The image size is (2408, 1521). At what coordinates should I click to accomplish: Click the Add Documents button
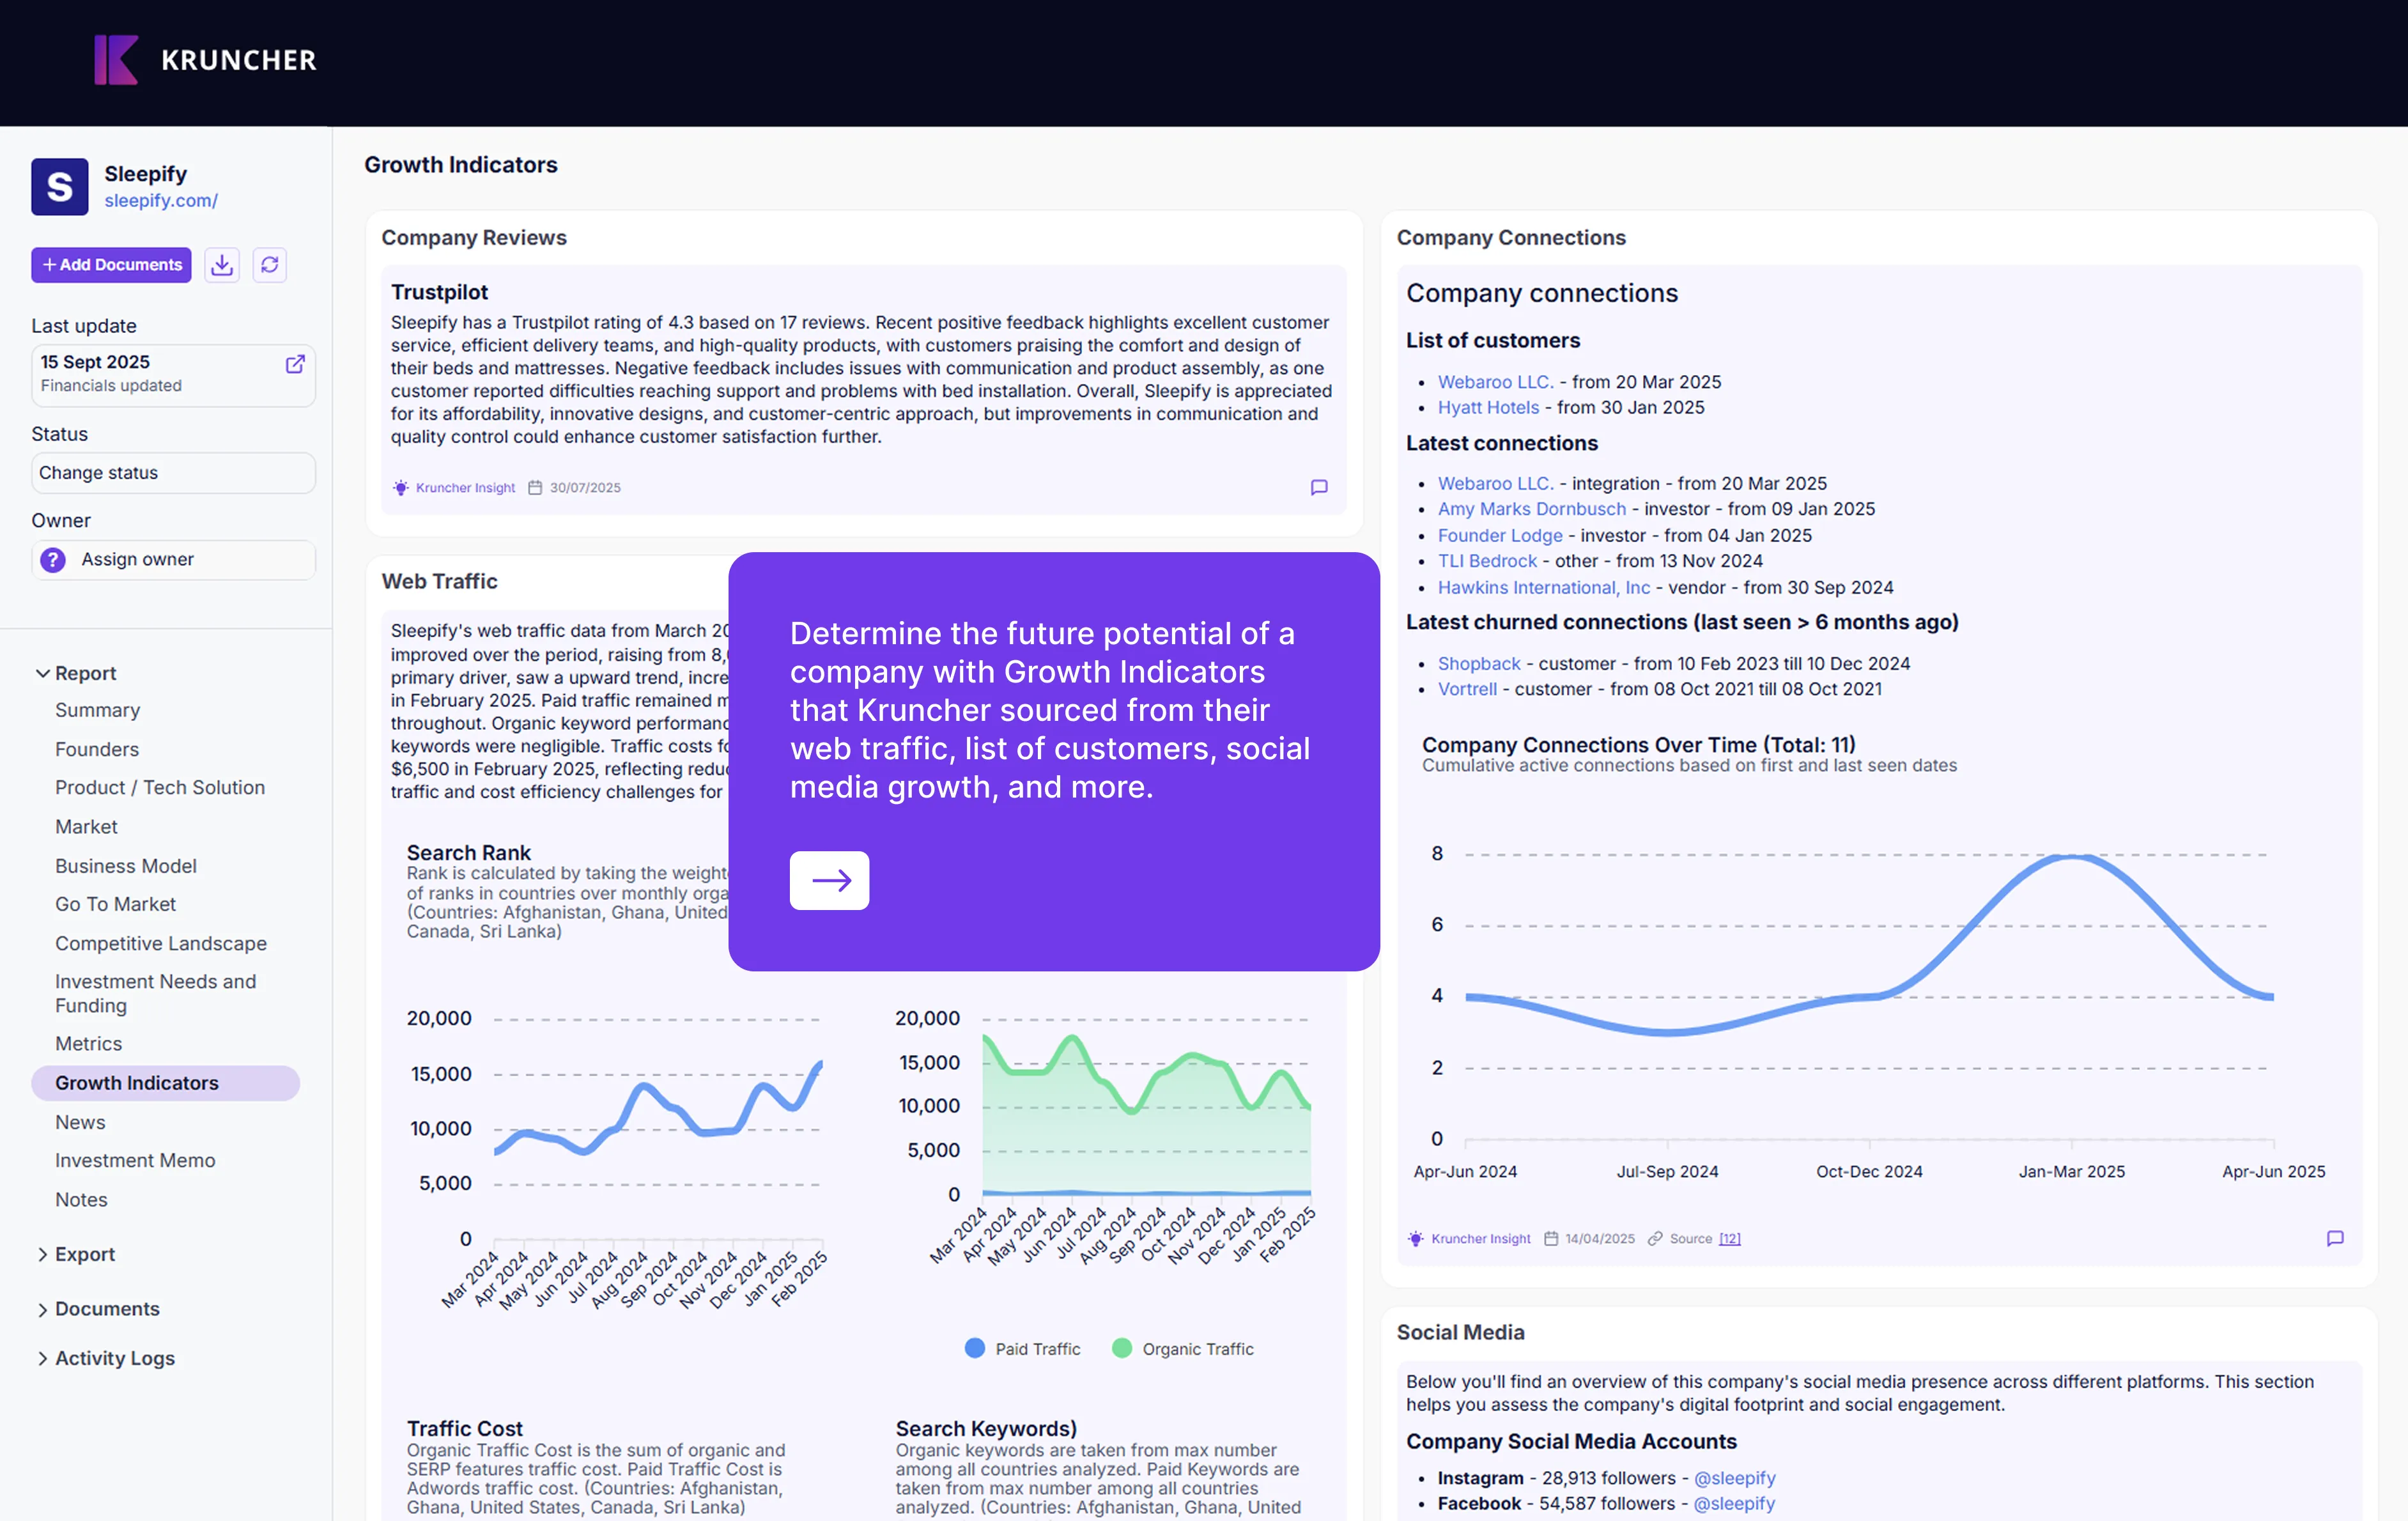coord(111,265)
